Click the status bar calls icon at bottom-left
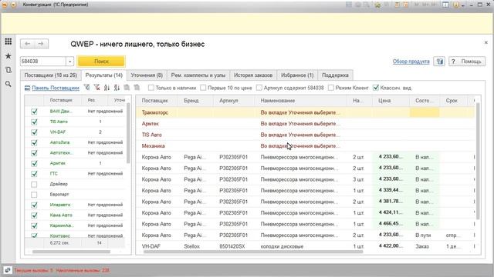494x277 pixels. [x=7, y=270]
